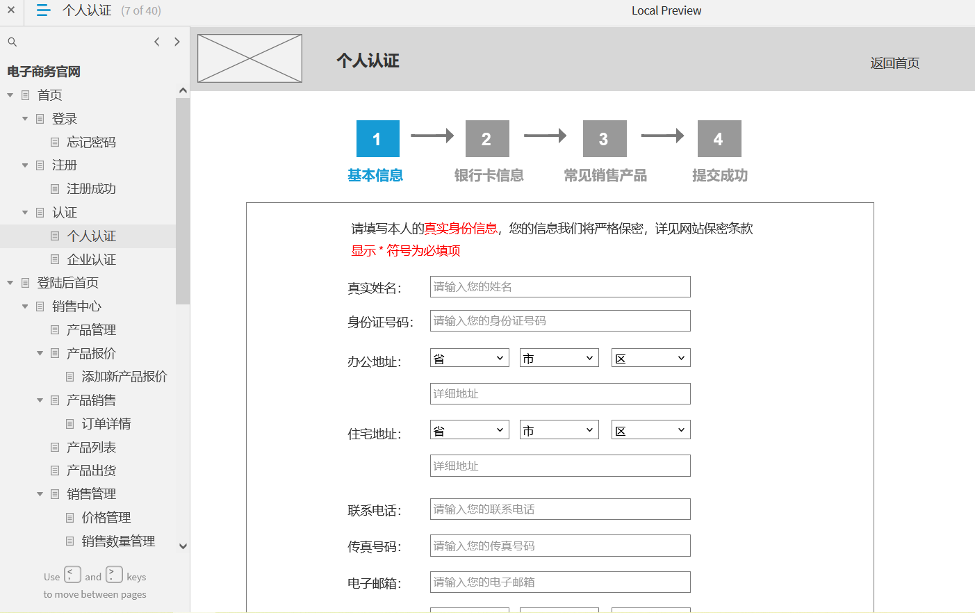Go to the previous page with the left chevron
Screen dimensions: 975x613
[x=157, y=42]
